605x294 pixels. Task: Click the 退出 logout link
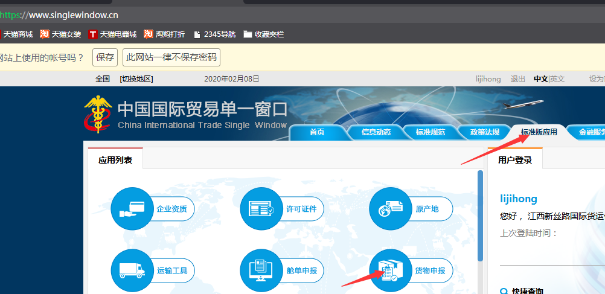517,79
